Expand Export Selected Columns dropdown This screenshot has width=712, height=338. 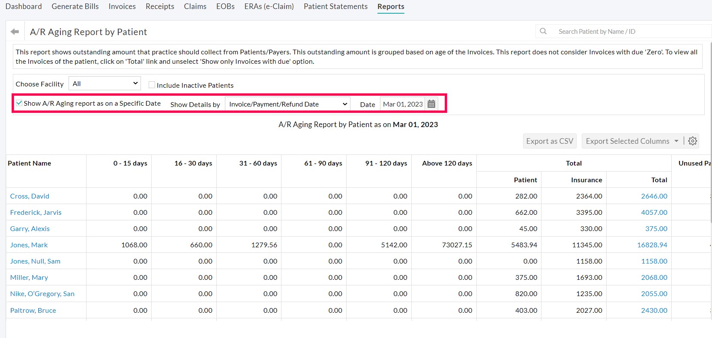coord(632,141)
